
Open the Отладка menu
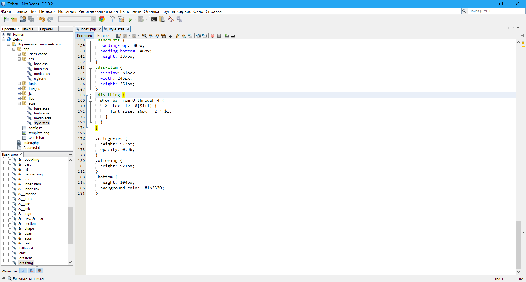151,11
